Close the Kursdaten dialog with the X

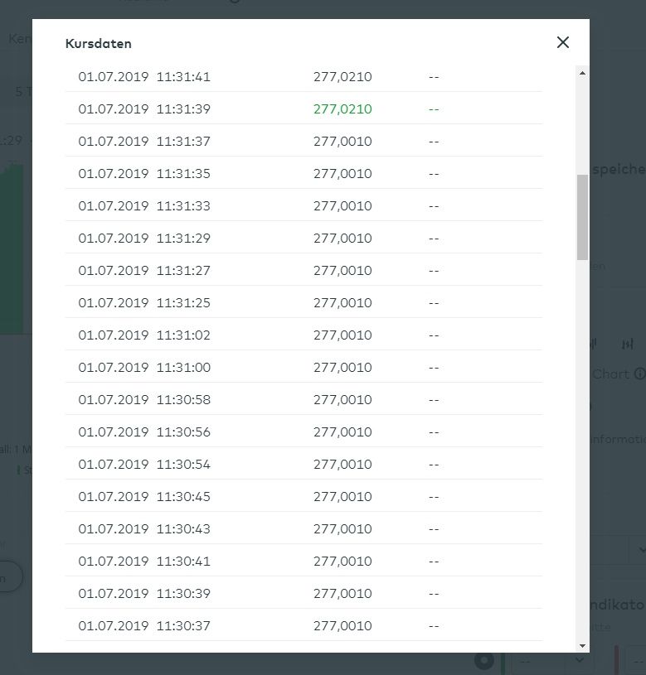[563, 42]
